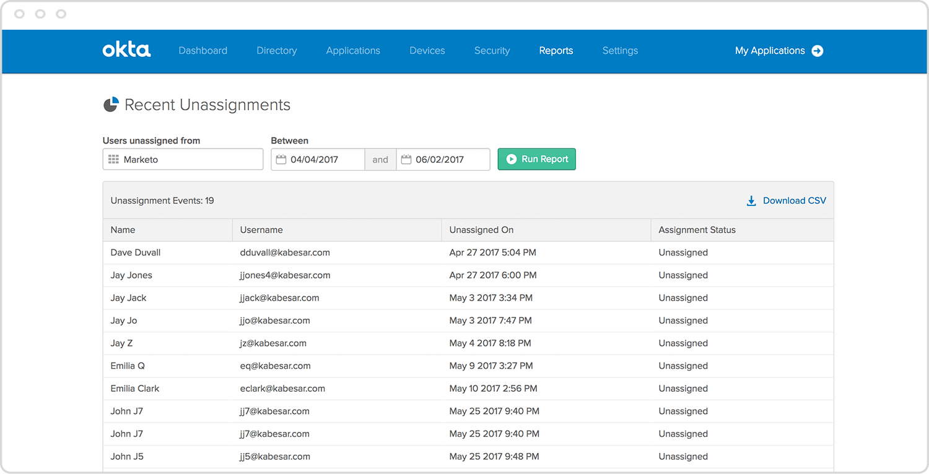
Task: Open the start date calendar icon
Action: pos(281,160)
